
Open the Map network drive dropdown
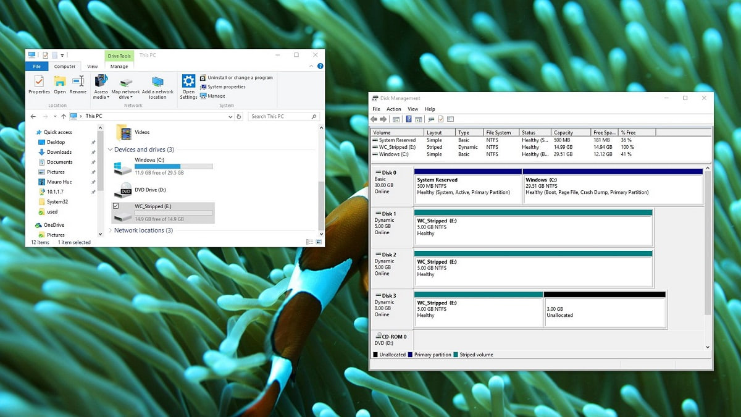(x=125, y=87)
